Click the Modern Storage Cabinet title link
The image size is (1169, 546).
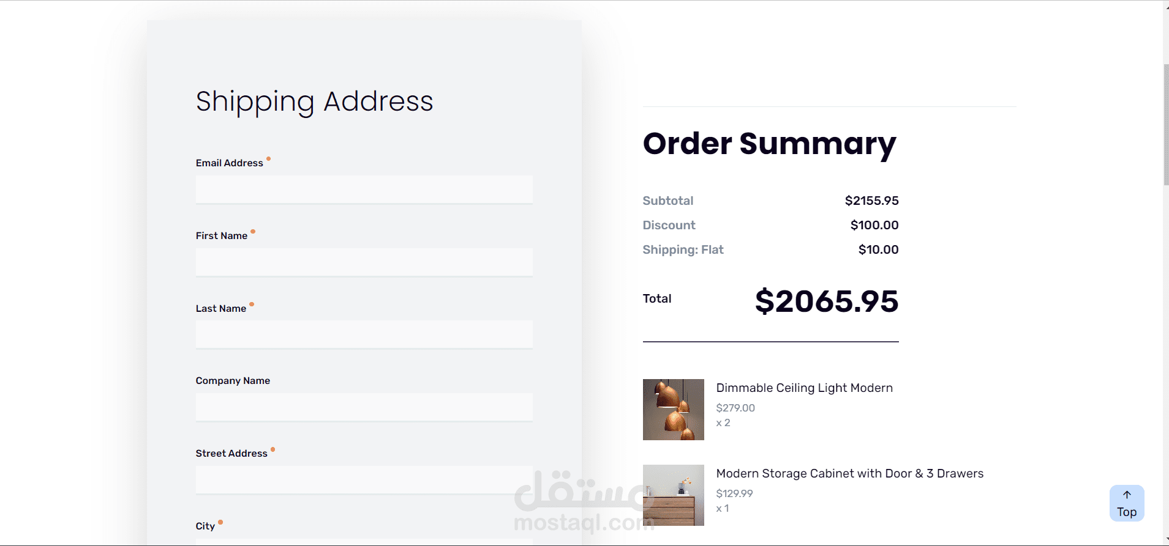point(849,473)
